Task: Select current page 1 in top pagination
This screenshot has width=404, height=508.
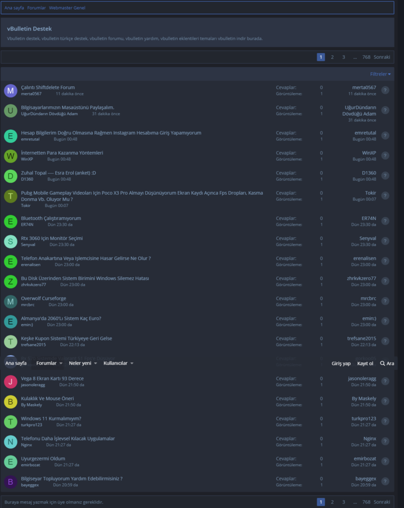Action: click(x=321, y=57)
